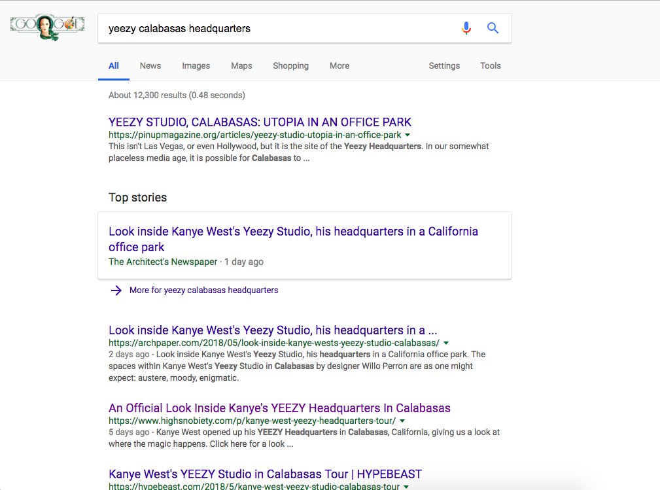Click the blue magnifier search icon
The width and height of the screenshot is (660, 490).
coord(493,28)
